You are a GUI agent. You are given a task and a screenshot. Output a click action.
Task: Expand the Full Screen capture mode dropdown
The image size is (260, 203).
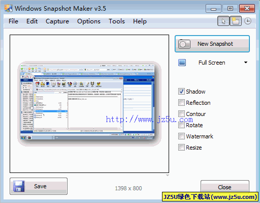coord(246,63)
